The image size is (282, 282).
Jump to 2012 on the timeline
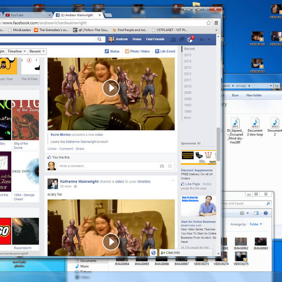point(188,74)
